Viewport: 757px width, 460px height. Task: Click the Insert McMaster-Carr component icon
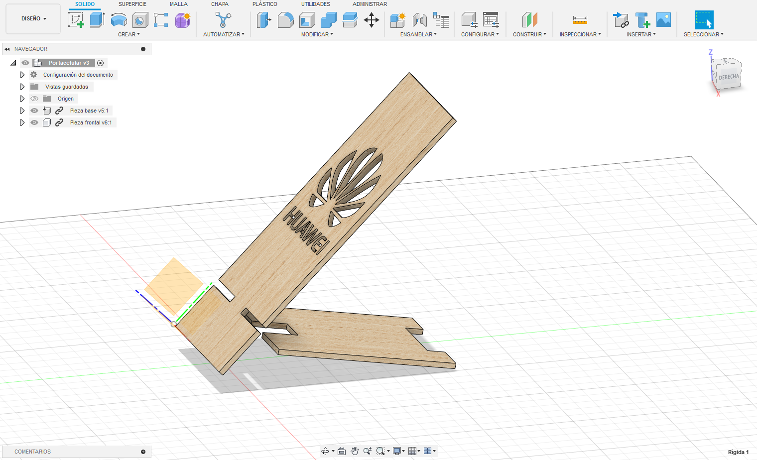642,20
